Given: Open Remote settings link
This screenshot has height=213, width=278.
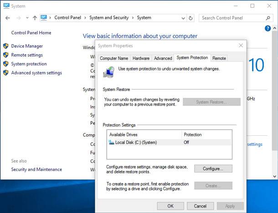Looking at the screenshot, I should click(x=27, y=55).
